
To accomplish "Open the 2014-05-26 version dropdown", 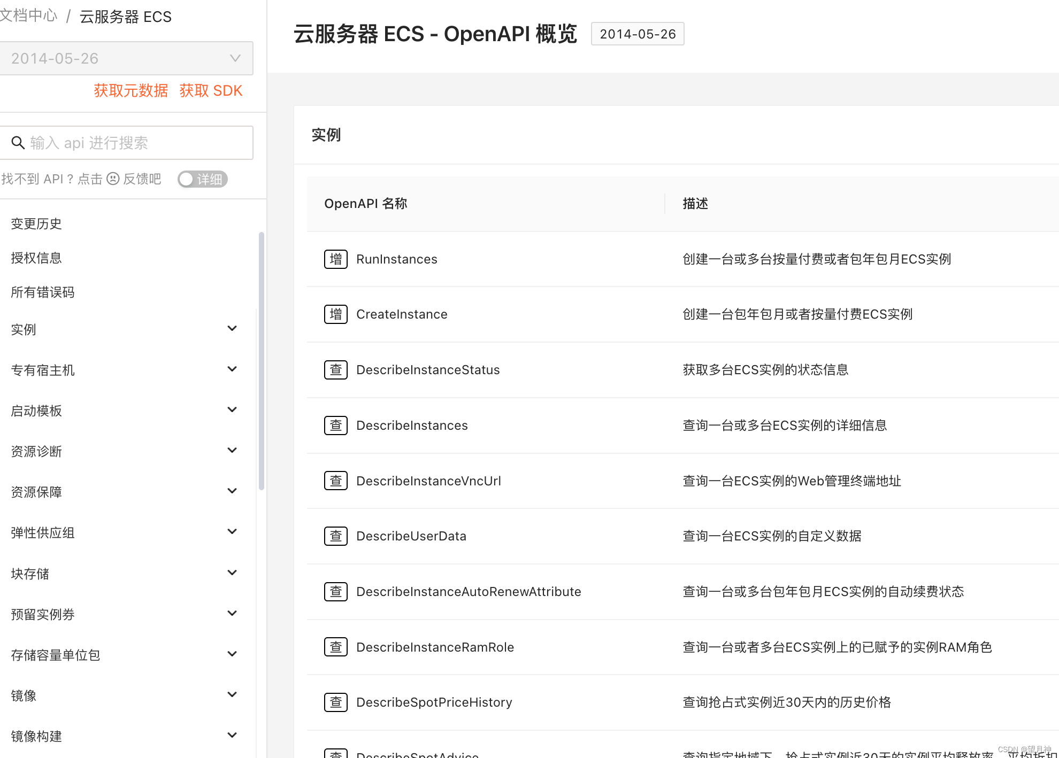I will (126, 58).
